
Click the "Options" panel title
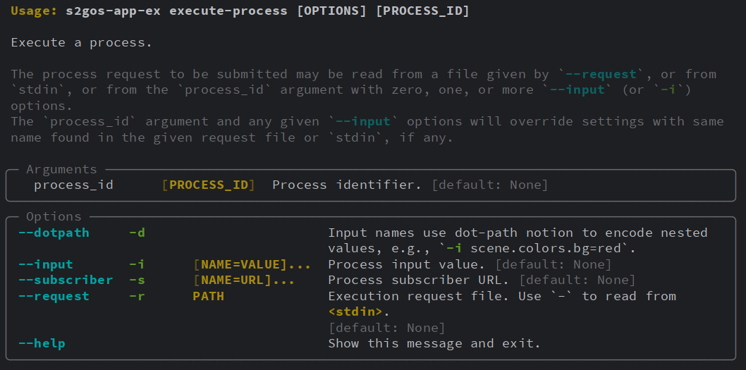(x=54, y=216)
